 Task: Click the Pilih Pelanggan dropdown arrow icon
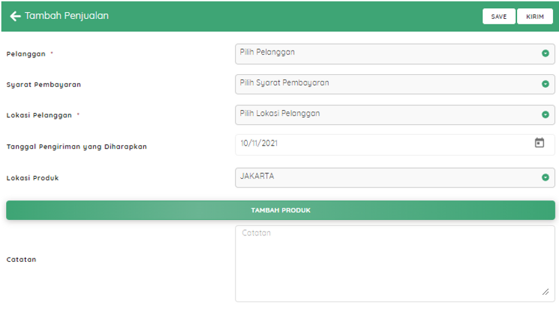click(545, 53)
